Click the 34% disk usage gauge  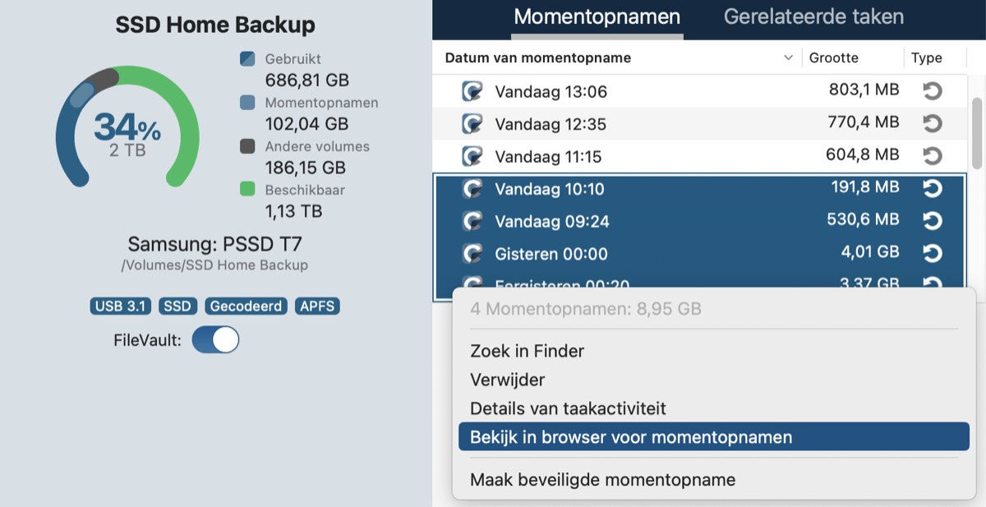click(127, 128)
